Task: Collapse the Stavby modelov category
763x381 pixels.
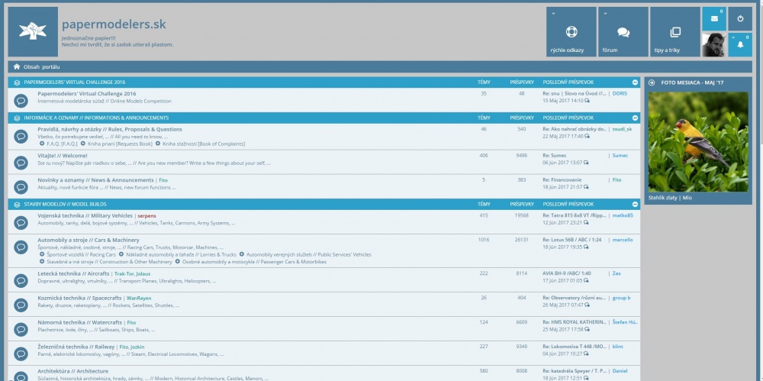Action: point(635,204)
